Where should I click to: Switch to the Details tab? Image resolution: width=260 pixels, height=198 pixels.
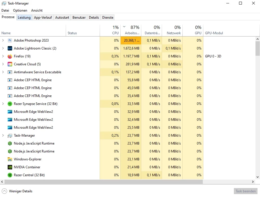coord(94,18)
